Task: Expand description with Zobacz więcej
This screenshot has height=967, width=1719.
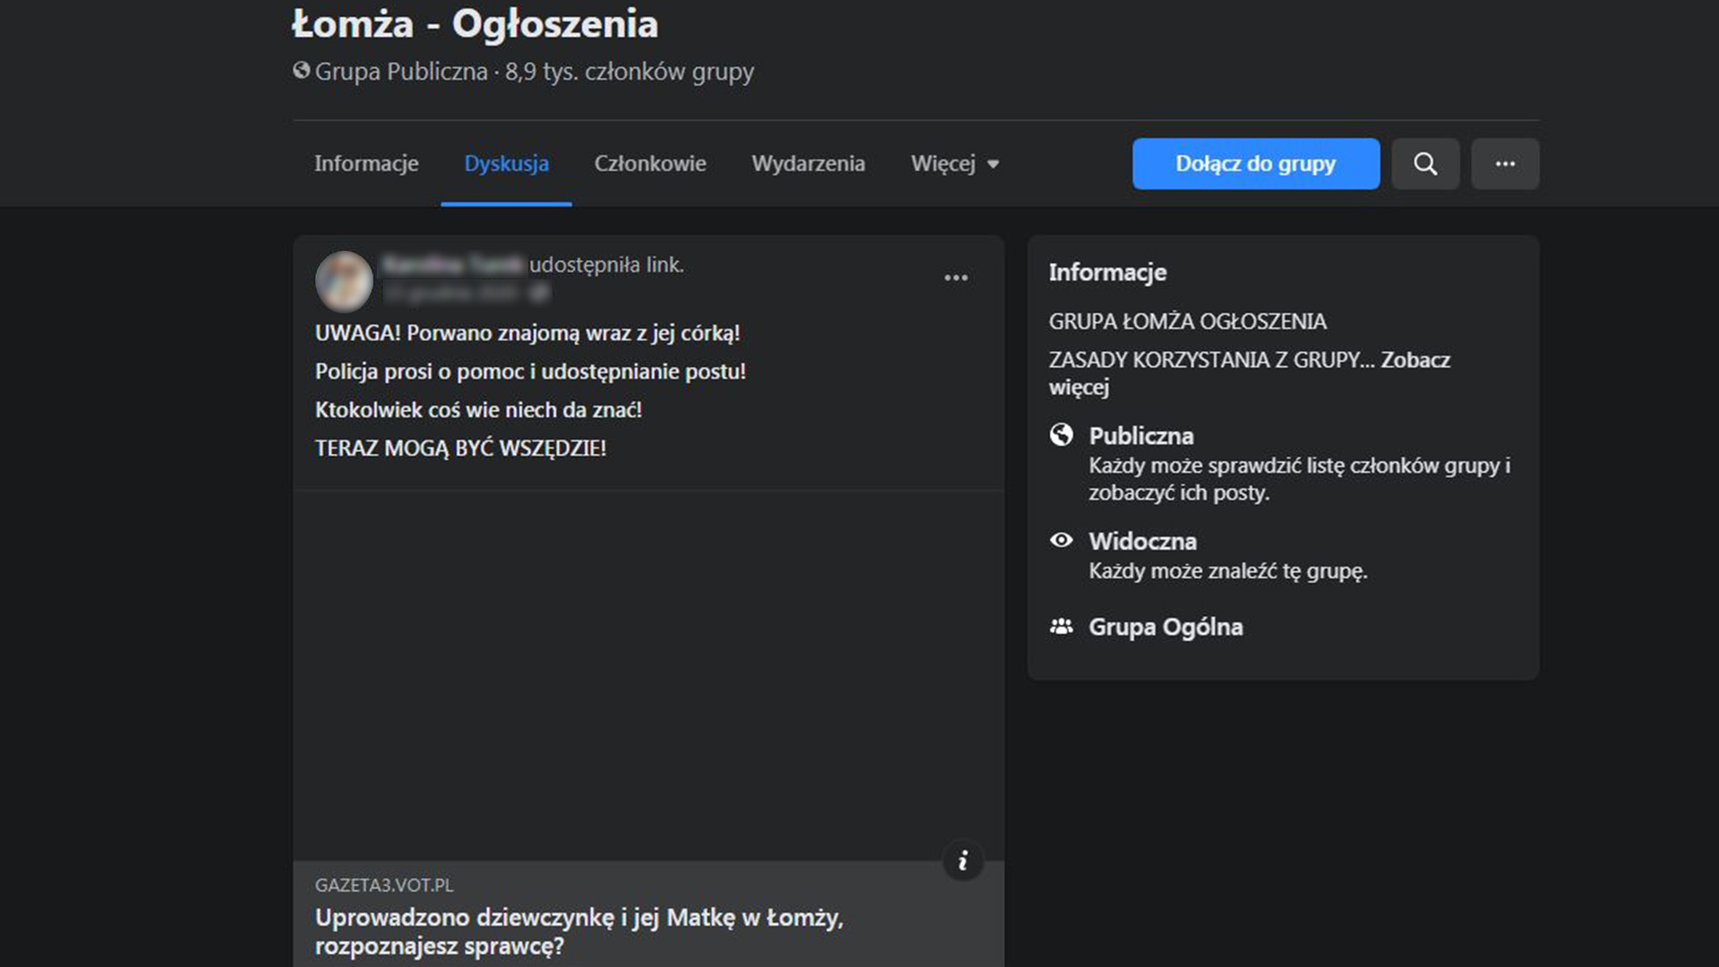Action: (1415, 360)
